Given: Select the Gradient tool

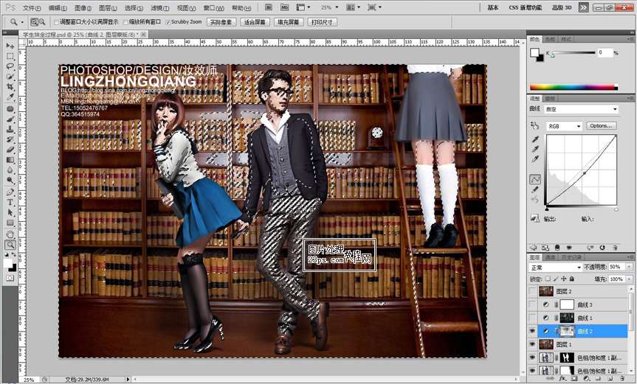Looking at the screenshot, I should point(10,160).
